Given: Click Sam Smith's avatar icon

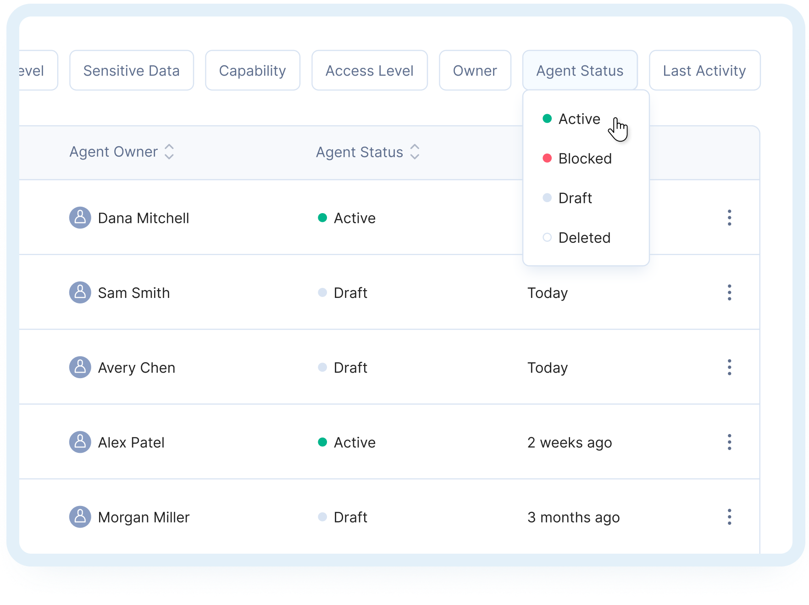Looking at the screenshot, I should pos(80,292).
